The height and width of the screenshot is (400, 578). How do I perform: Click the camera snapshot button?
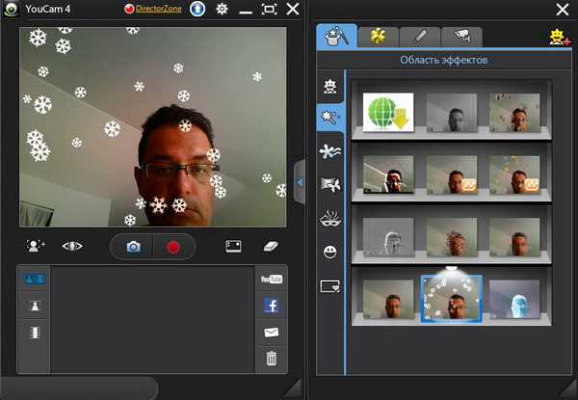(134, 247)
